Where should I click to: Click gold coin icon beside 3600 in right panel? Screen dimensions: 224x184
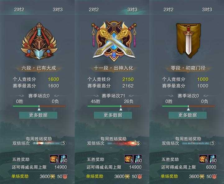tap(202, 177)
